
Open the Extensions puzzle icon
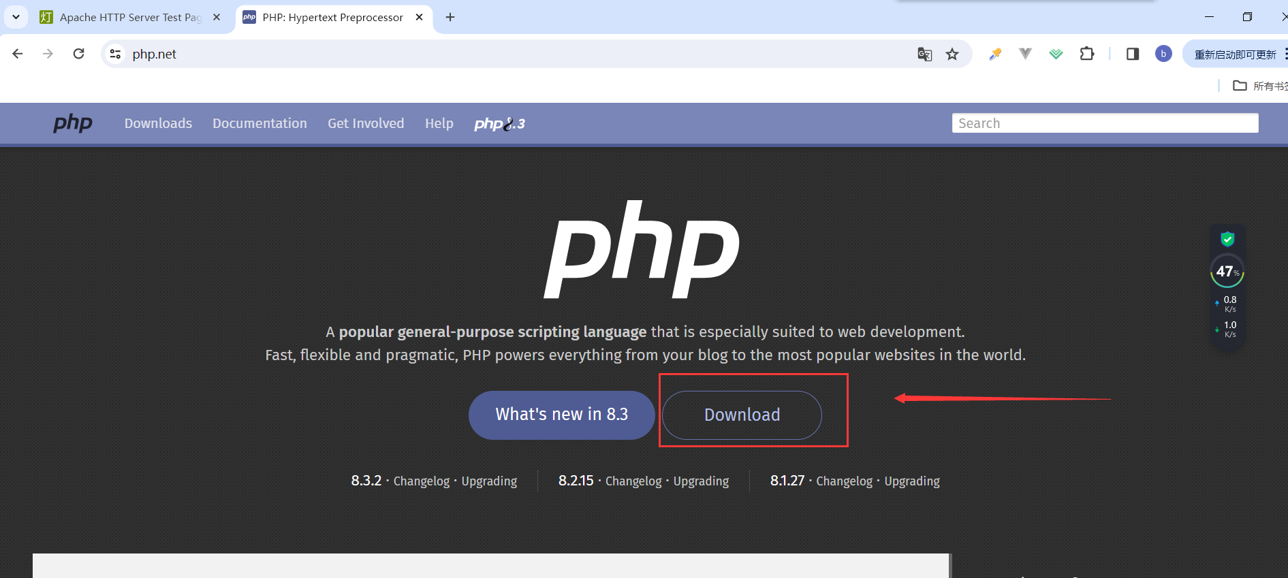pyautogui.click(x=1087, y=54)
